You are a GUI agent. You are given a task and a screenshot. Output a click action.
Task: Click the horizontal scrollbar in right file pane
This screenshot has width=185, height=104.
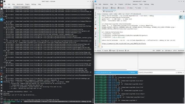coord(157,70)
